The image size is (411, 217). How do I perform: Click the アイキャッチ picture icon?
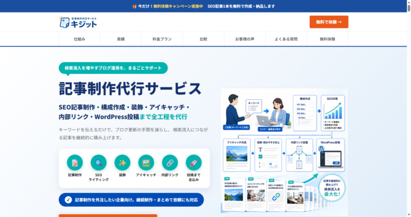146,163
